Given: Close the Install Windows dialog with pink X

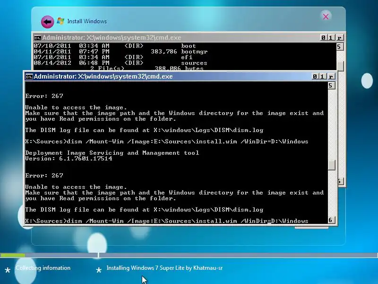Looking at the screenshot, I should 326,17.
